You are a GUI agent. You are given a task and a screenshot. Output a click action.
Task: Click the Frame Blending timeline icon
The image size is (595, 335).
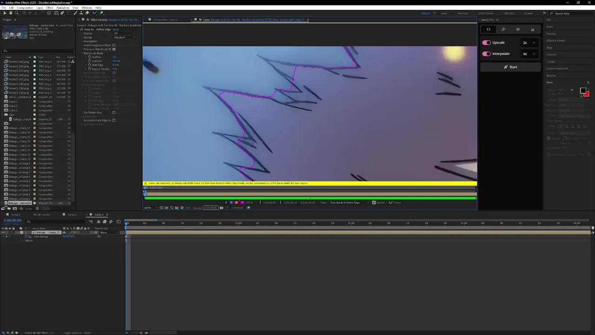pos(105,221)
